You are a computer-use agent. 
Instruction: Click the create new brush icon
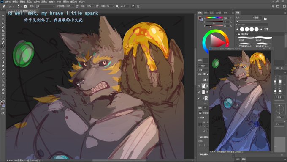tap(277, 68)
